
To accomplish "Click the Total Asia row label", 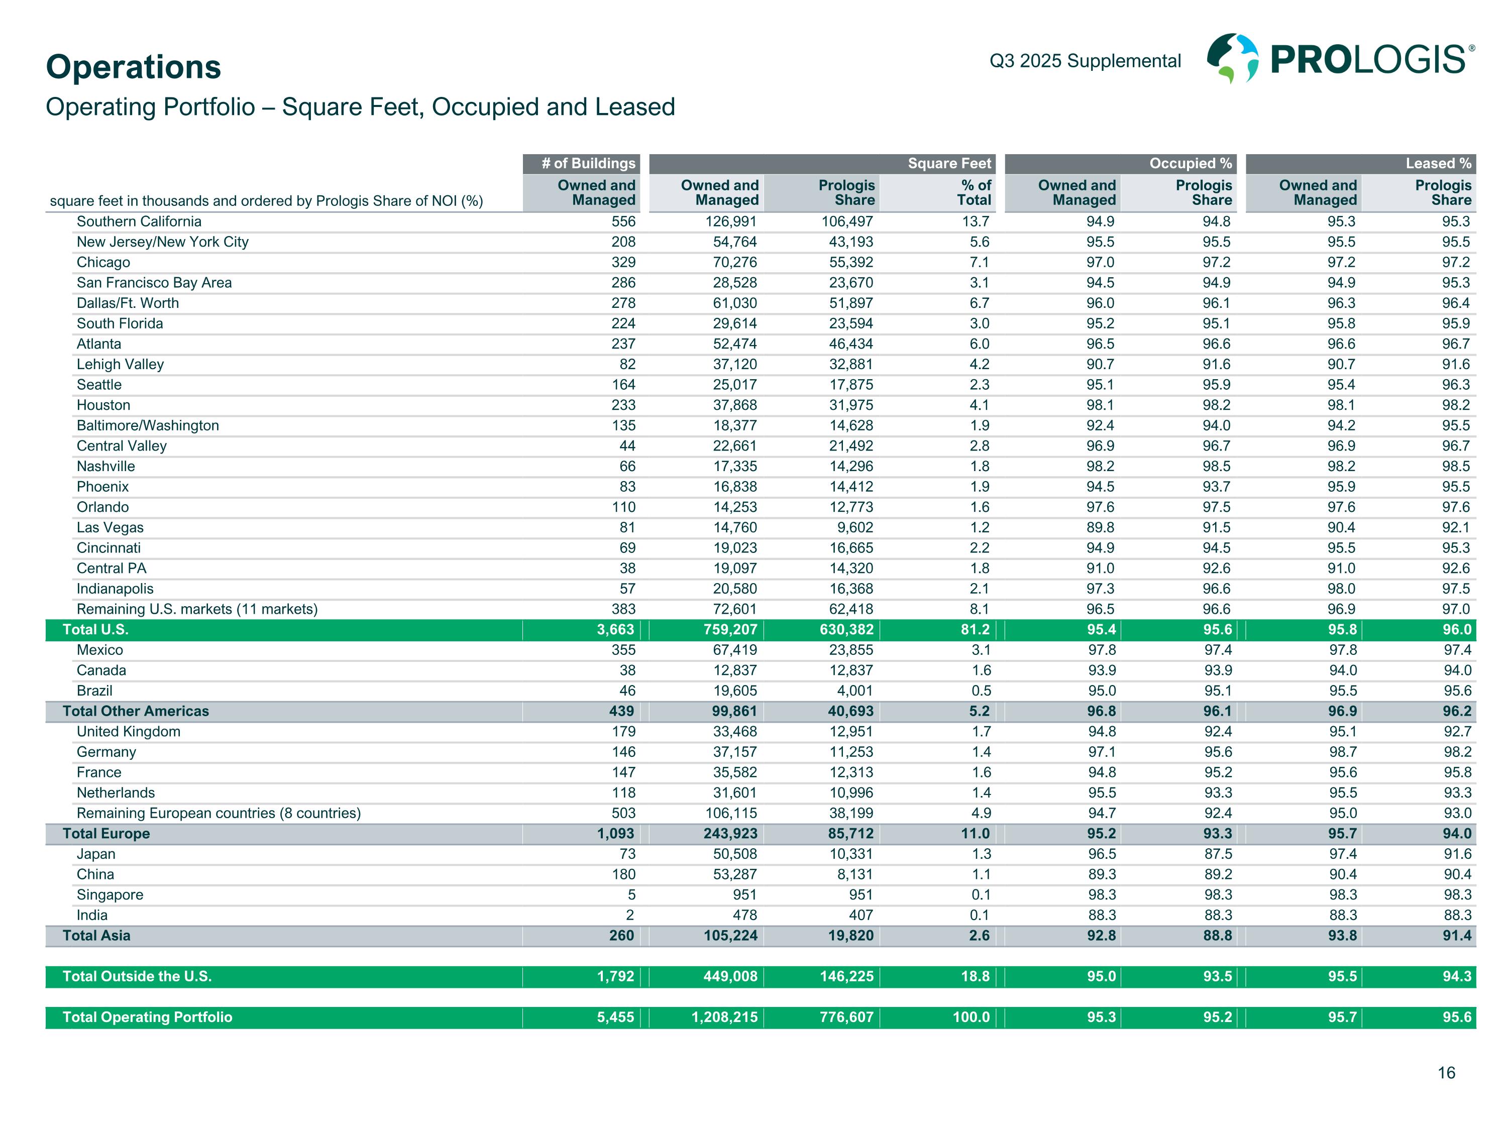I will pos(96,936).
